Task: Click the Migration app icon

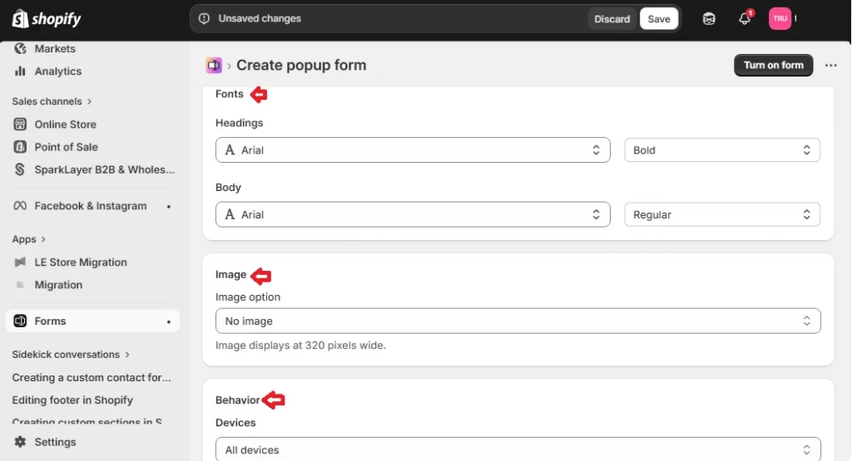Action: pyautogui.click(x=20, y=285)
